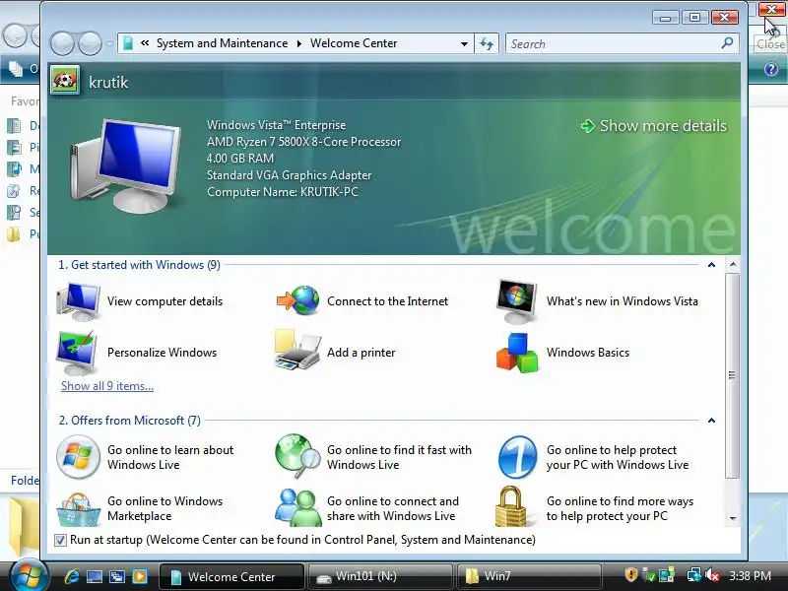Click the View computer details label

164,301
